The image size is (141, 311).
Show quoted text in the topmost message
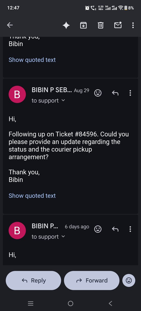click(x=32, y=60)
